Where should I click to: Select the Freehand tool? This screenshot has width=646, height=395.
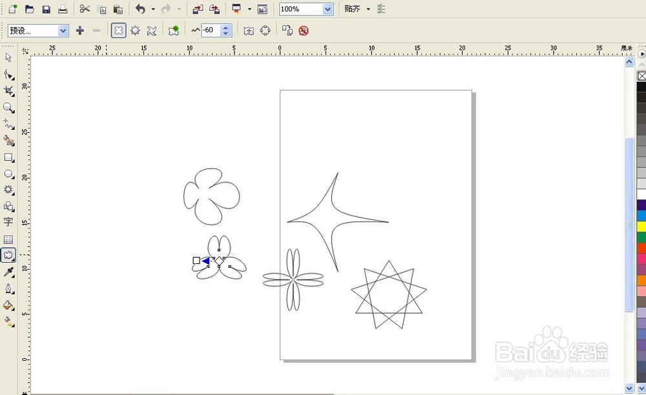click(x=8, y=124)
